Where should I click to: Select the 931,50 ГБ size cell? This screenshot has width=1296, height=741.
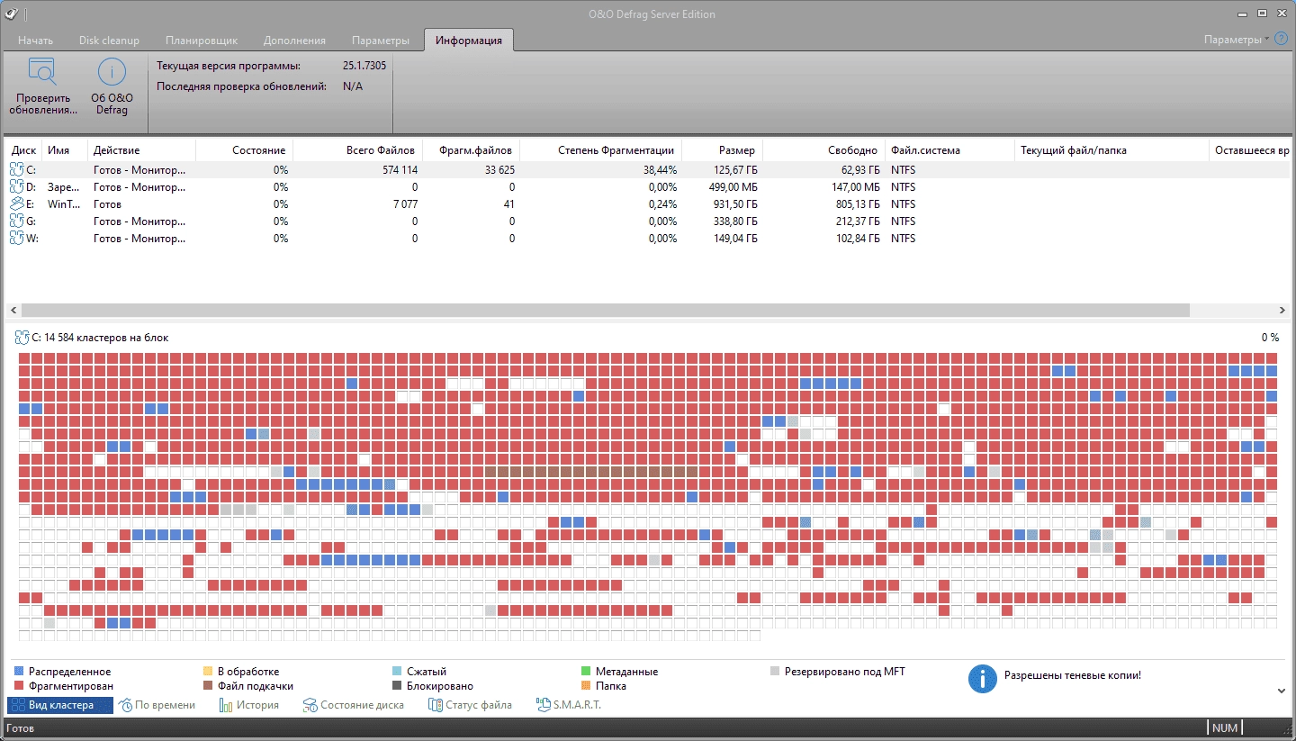[x=734, y=204]
